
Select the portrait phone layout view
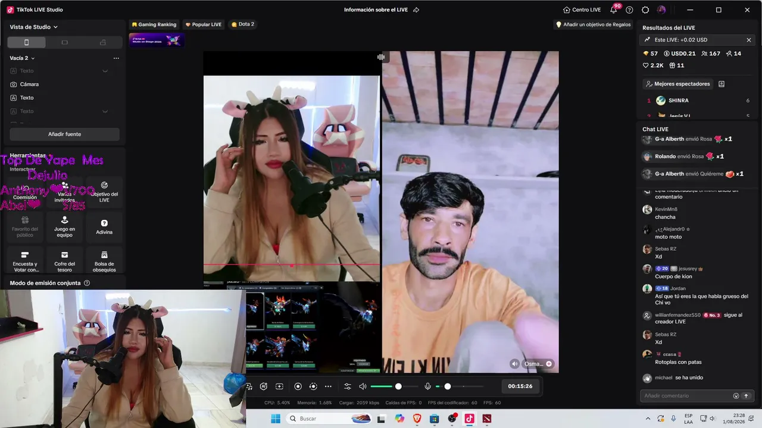pos(26,42)
